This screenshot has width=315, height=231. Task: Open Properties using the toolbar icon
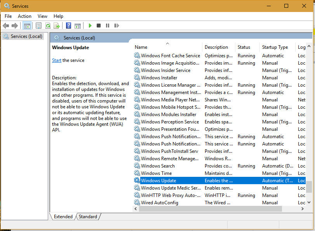coord(38,26)
